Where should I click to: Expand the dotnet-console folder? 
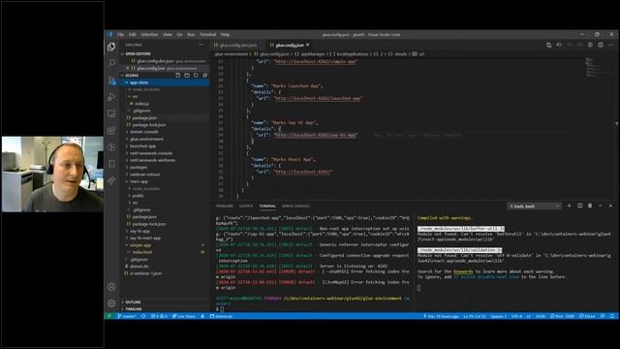tap(166, 132)
